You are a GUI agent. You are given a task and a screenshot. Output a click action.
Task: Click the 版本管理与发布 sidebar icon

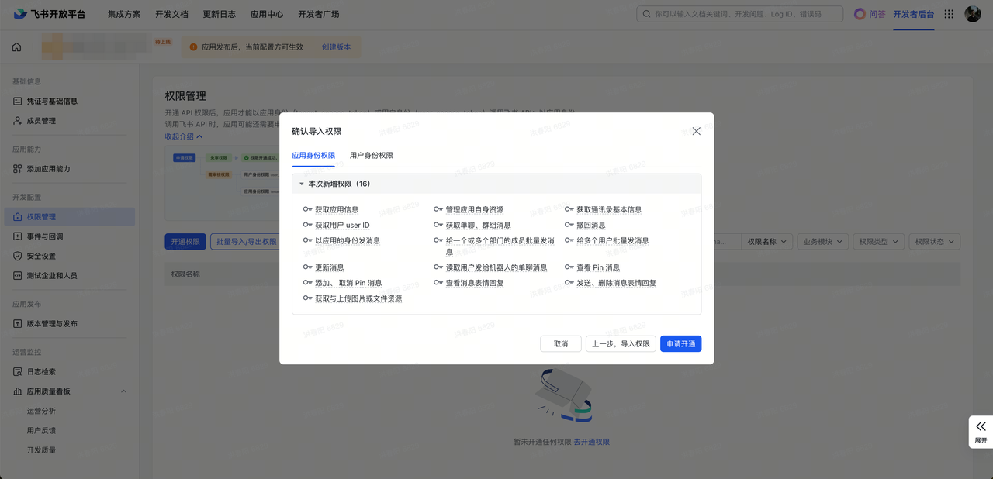coord(18,324)
